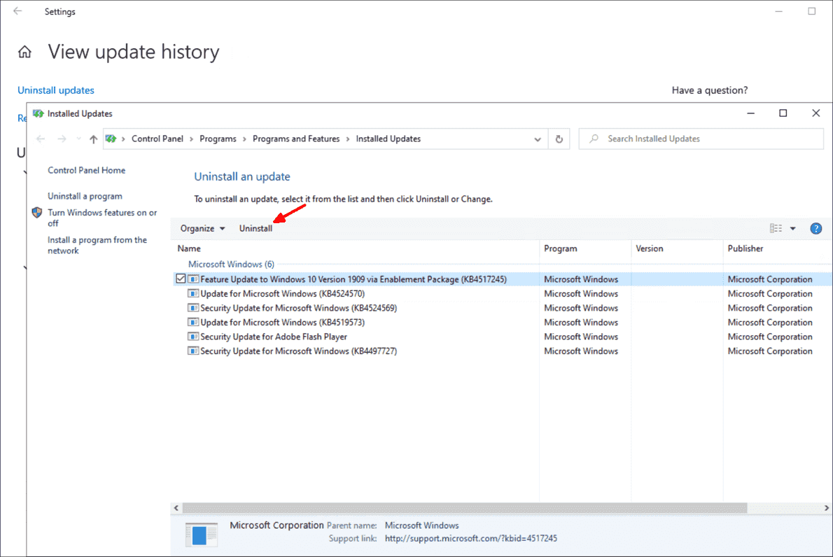Screen dimensions: 833x557
Task: Expand chevron after Programs breadcrumb
Action: tap(244, 139)
